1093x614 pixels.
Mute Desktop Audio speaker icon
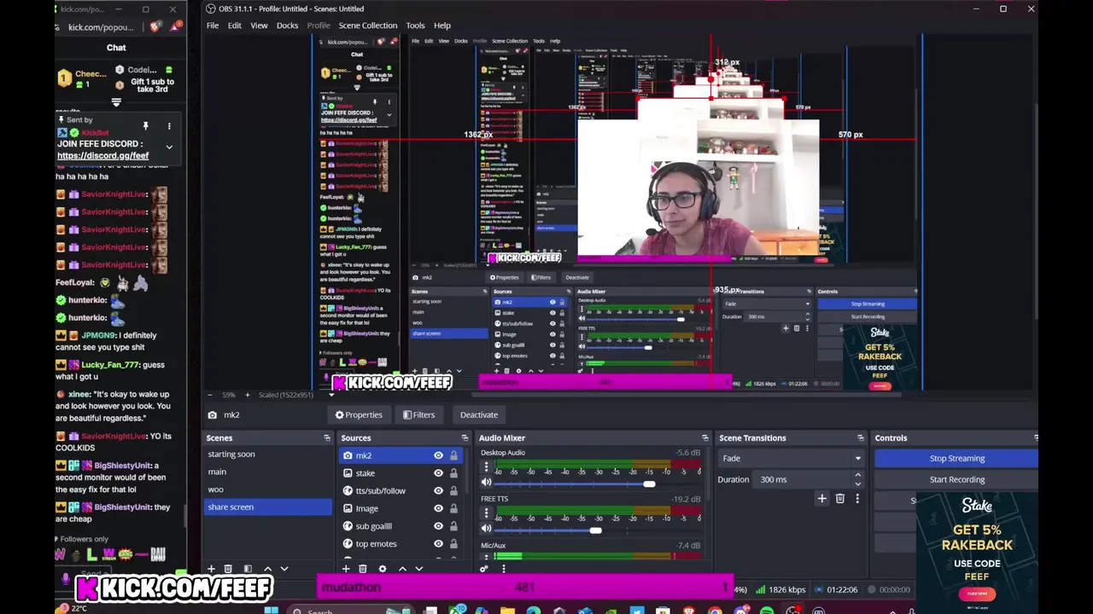coord(487,484)
